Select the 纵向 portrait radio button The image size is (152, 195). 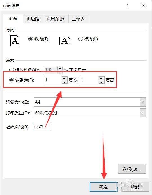(x=31, y=39)
